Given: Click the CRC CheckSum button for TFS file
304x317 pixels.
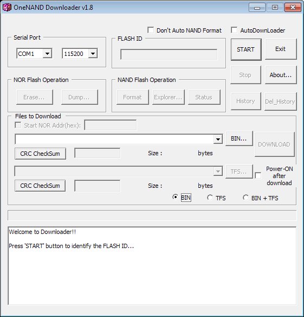Looking at the screenshot, I should (x=40, y=186).
